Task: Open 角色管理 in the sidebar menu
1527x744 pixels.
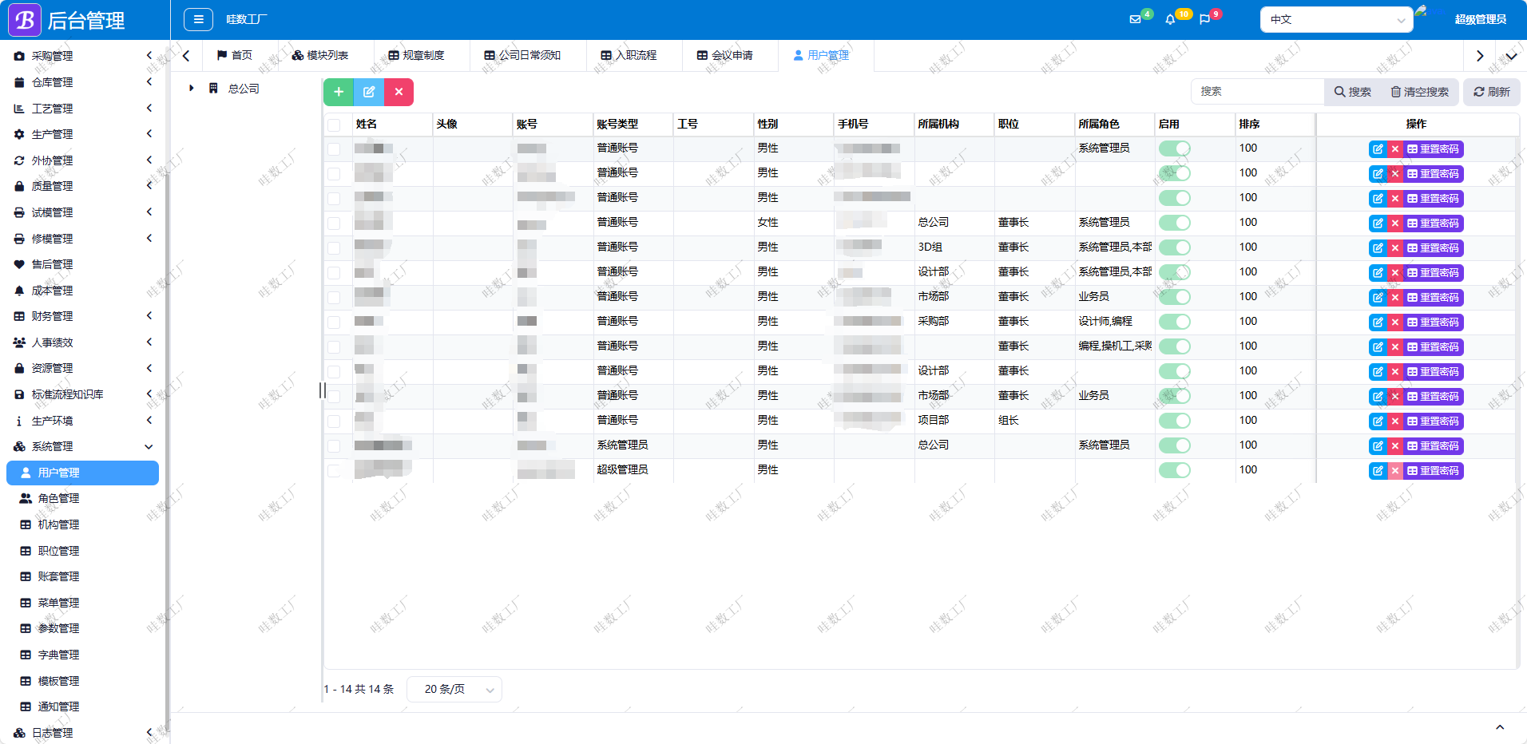Action: click(x=58, y=498)
